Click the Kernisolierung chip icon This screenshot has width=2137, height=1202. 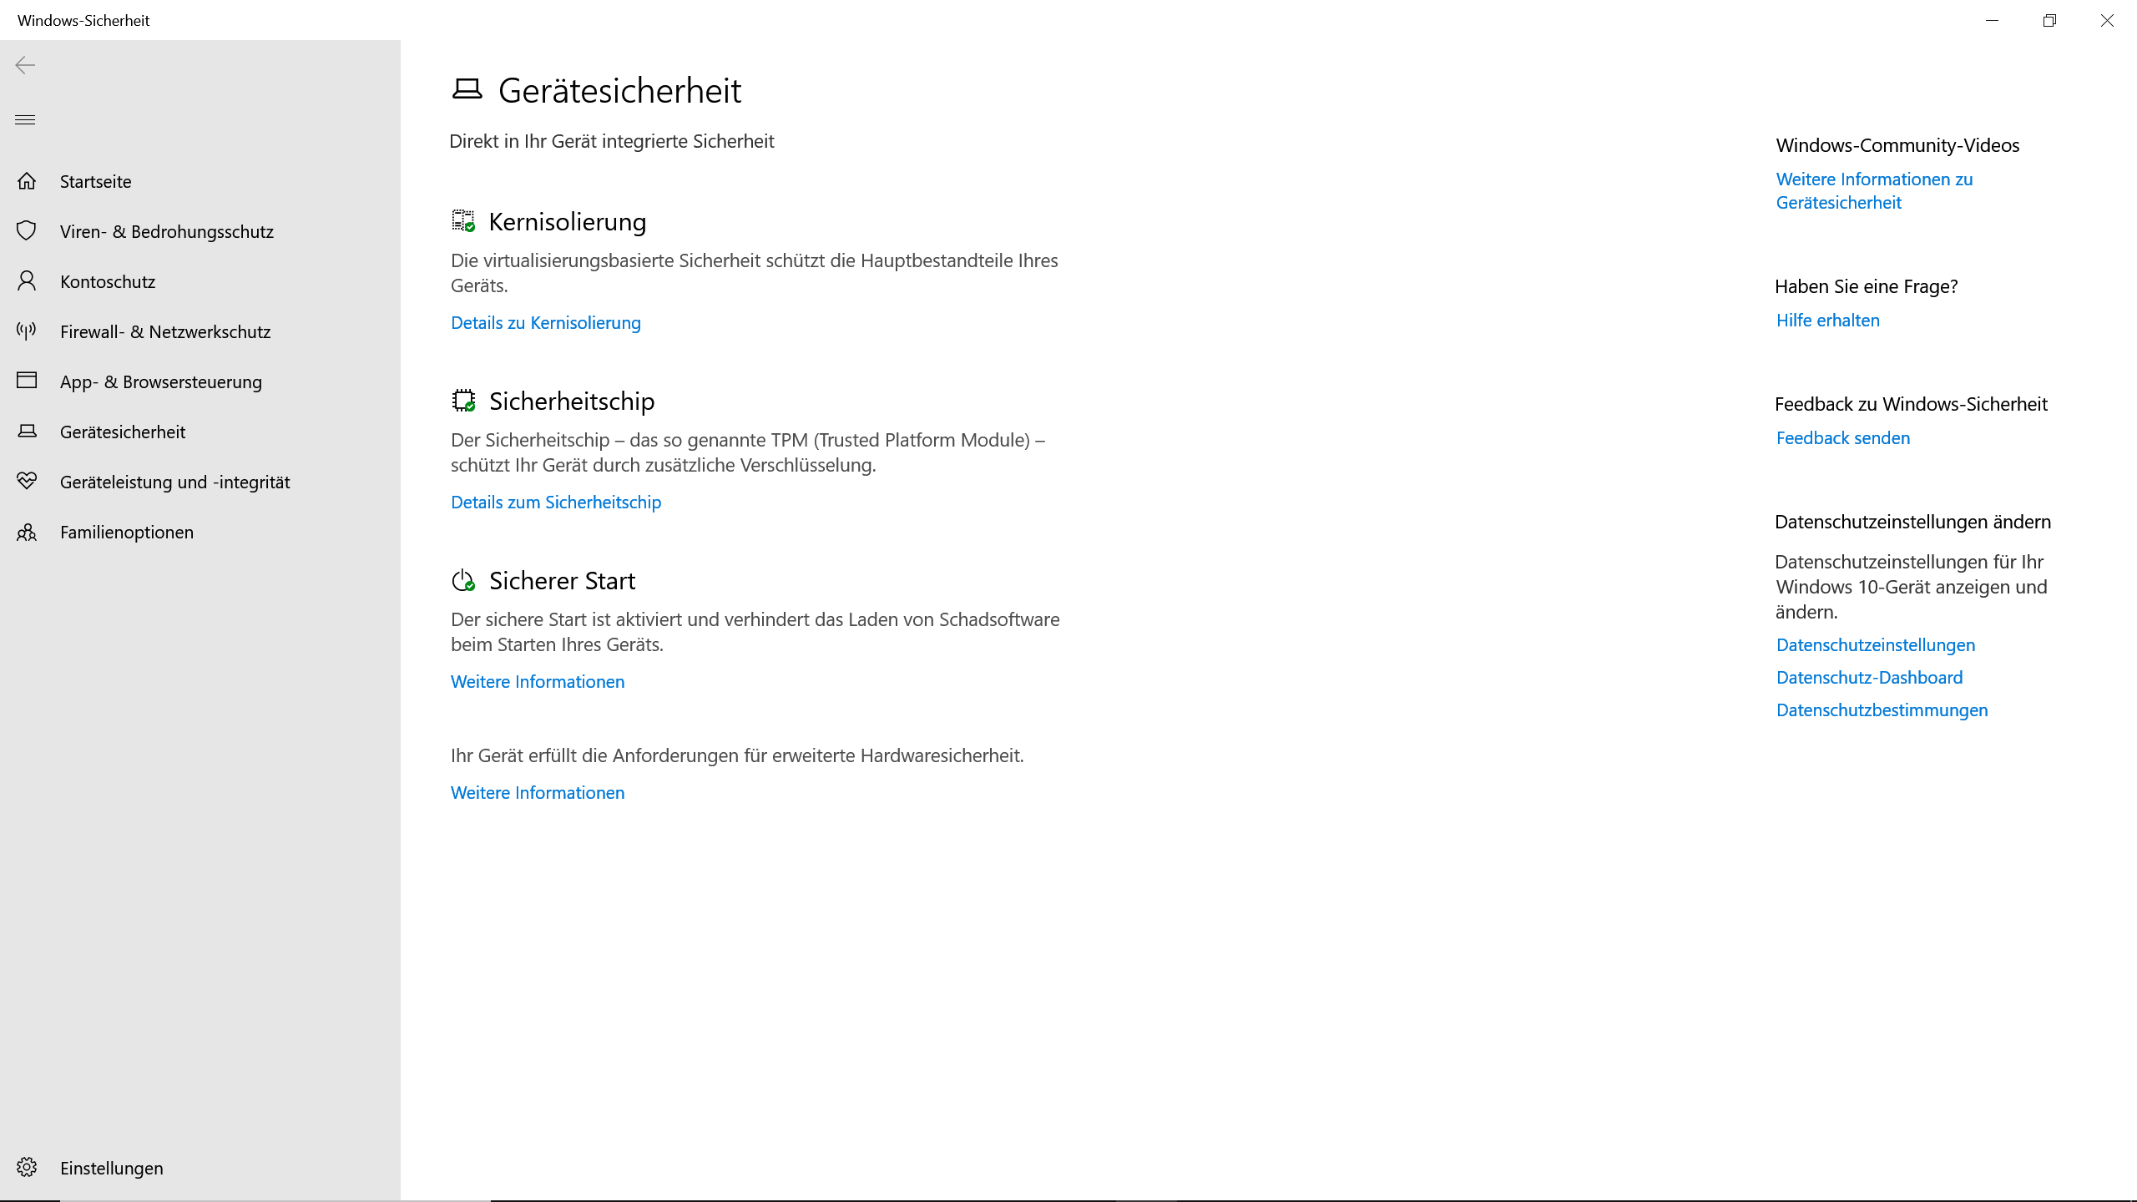tap(463, 221)
